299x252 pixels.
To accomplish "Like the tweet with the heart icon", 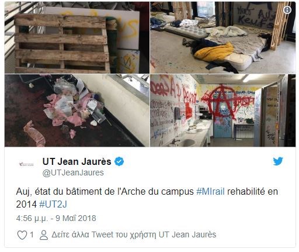I will [22, 235].
